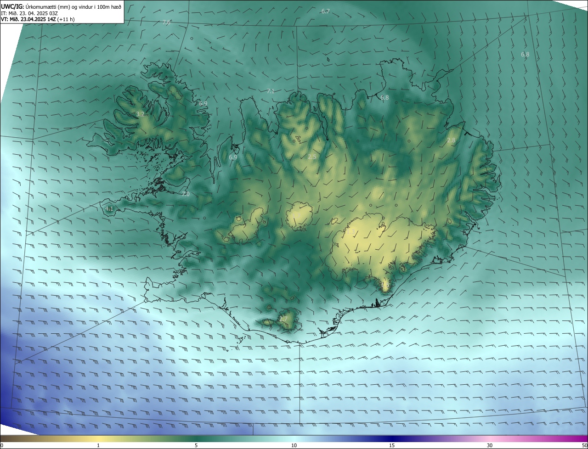Click the 'VT: Mið. 23.04.2025 14Z (+11 h)' line
The image size is (588, 449).
click(38, 19)
